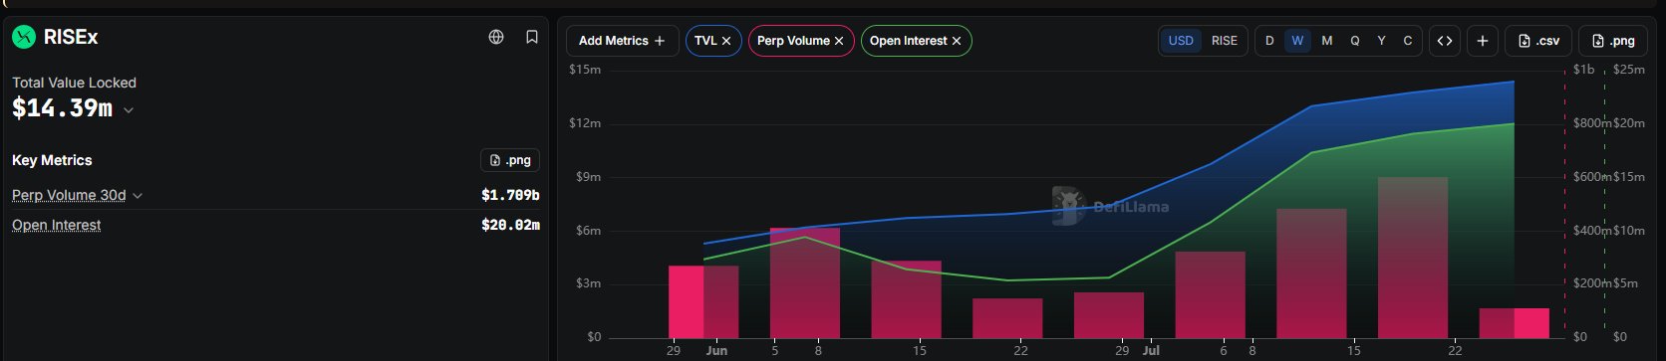Click the Total Value Locked label
Image resolution: width=1666 pixels, height=361 pixels.
(x=74, y=83)
